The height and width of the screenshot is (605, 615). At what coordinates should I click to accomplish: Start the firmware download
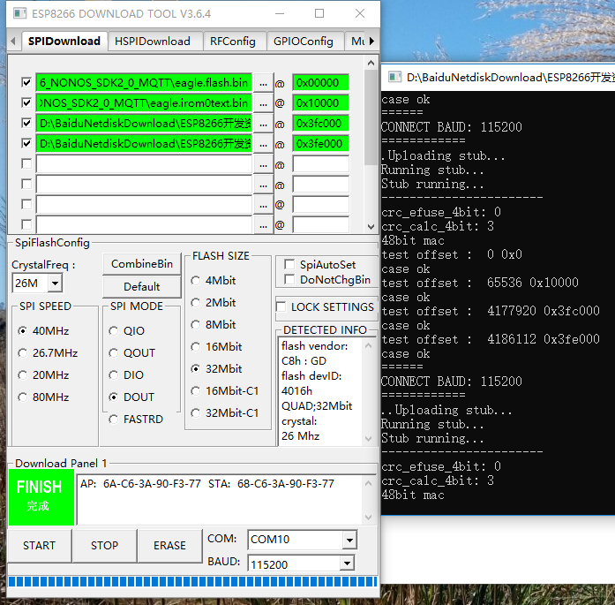pyautogui.click(x=39, y=545)
